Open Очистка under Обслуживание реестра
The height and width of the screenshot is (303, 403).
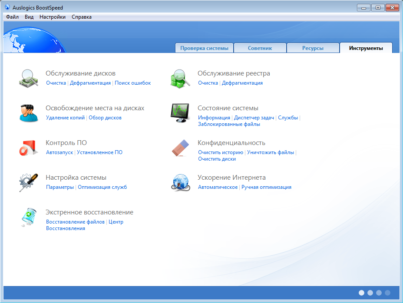tap(208, 83)
